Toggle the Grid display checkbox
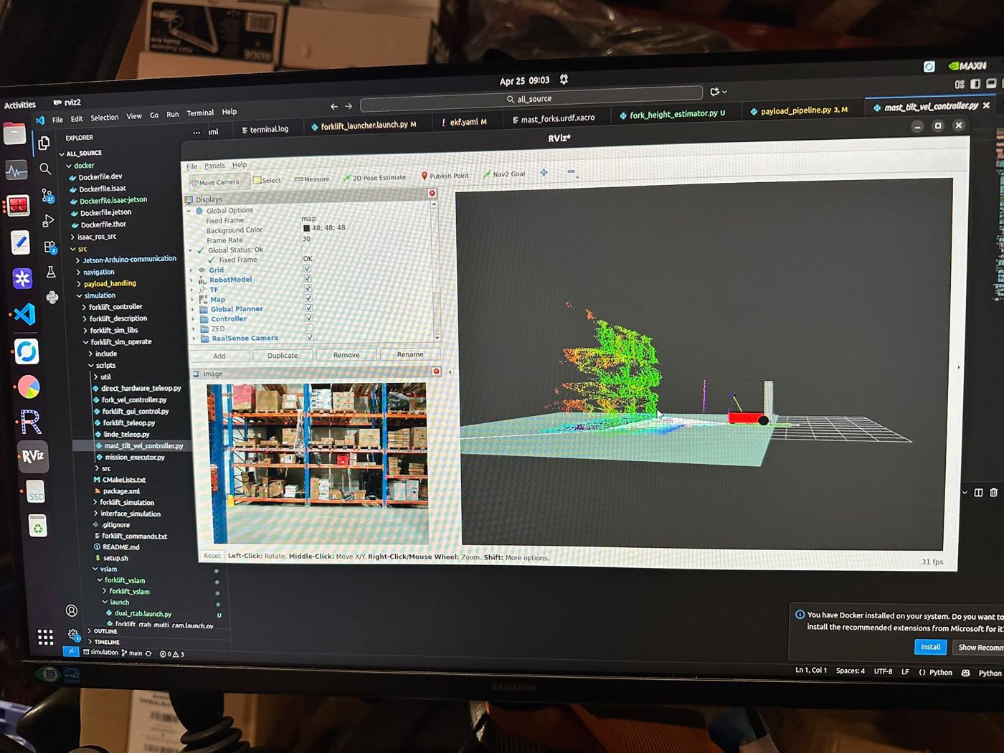This screenshot has height=753, width=1004. [x=308, y=269]
